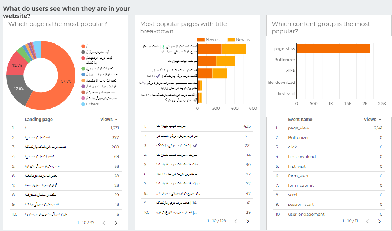Toggle the light-blue Others legend dot
Screen dimensions: 392x231
coord(83,104)
